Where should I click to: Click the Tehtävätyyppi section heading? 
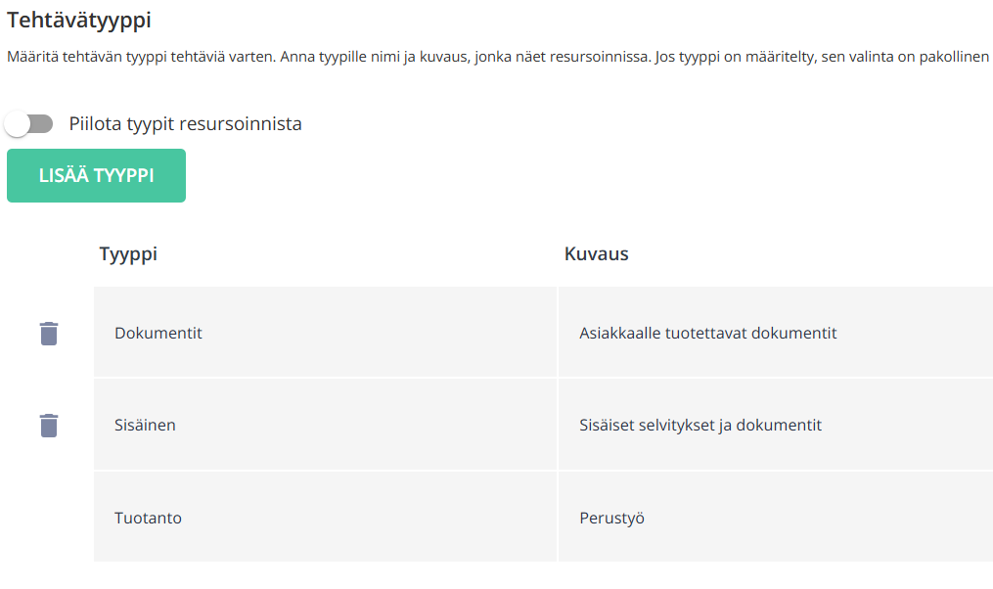coord(79,21)
